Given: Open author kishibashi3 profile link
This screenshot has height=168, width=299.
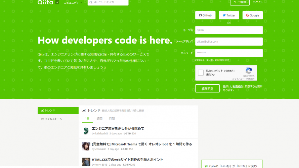Looking at the screenshot, I should (x=101, y=133).
